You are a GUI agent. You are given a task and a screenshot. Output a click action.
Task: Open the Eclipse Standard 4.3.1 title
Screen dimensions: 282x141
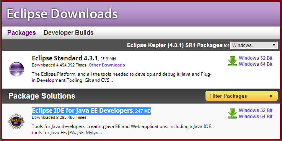coord(65,58)
